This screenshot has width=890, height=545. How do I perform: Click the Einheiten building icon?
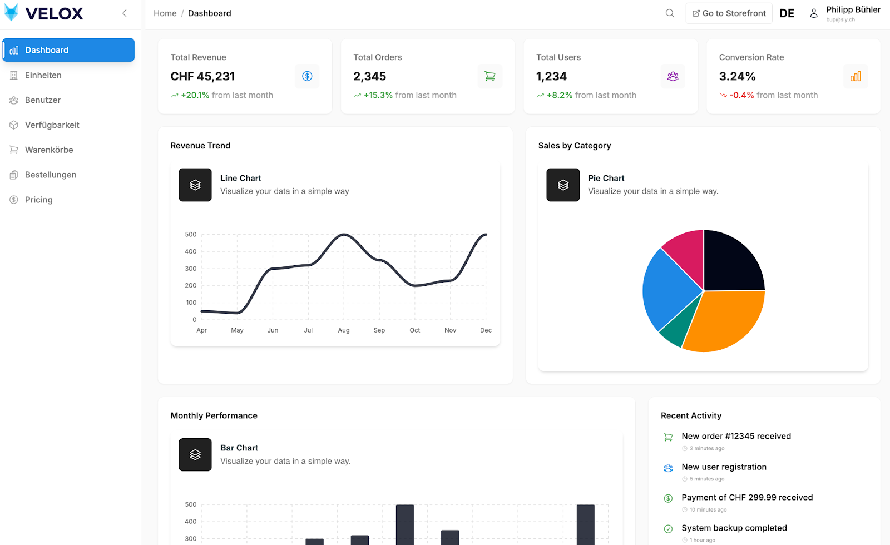(14, 75)
